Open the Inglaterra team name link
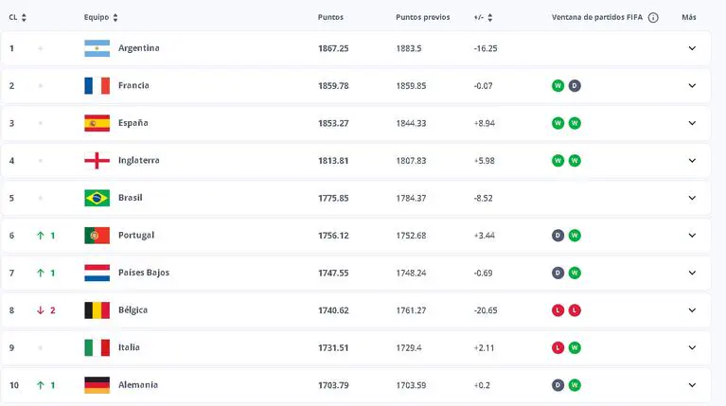The image size is (726, 406). coord(139,161)
